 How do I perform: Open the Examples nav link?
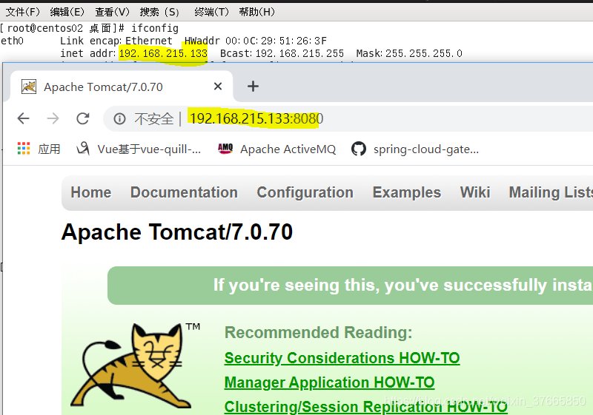click(x=407, y=192)
